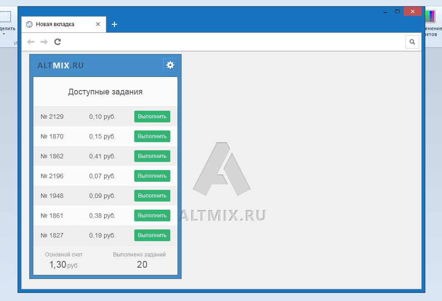Maximize the browser window

pos(397,12)
